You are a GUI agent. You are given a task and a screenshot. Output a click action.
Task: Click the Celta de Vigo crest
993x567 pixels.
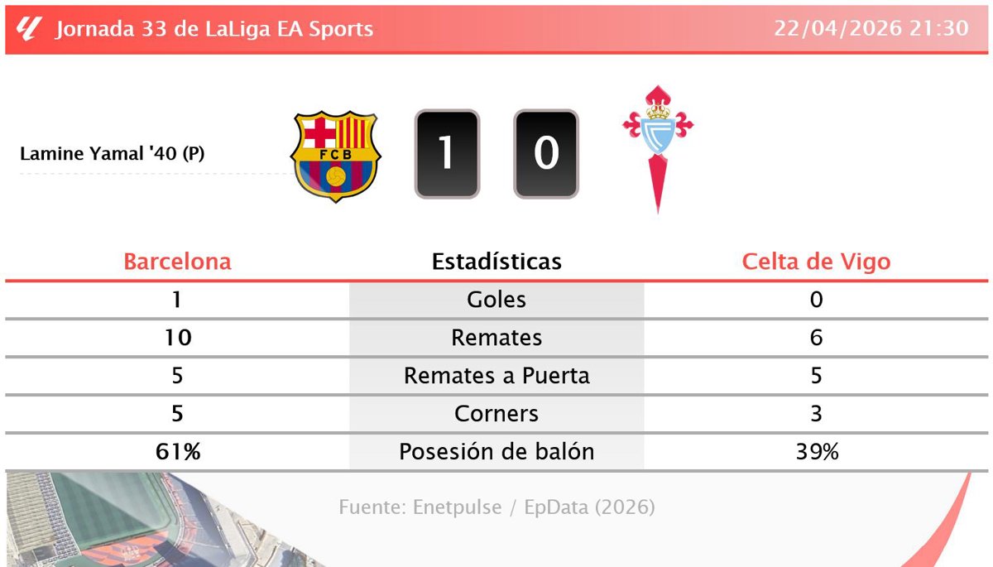[657, 149]
